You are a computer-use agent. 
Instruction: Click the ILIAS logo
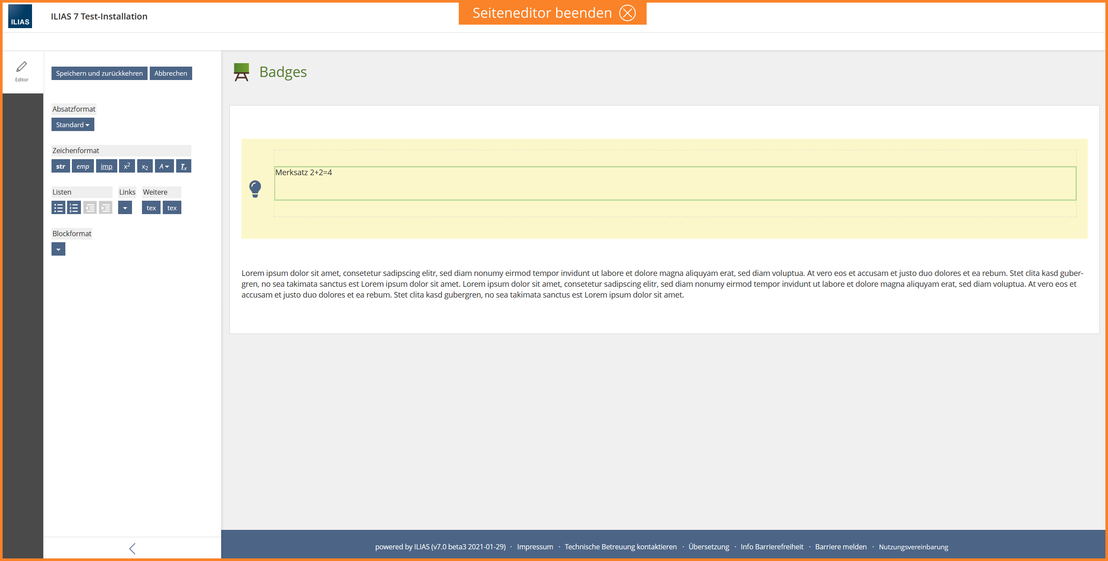click(x=20, y=16)
